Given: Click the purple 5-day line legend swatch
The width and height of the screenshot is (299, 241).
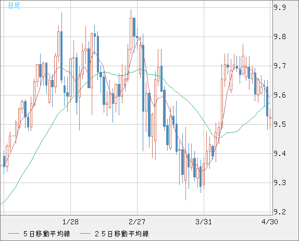Looking at the screenshot, I should point(14,234).
